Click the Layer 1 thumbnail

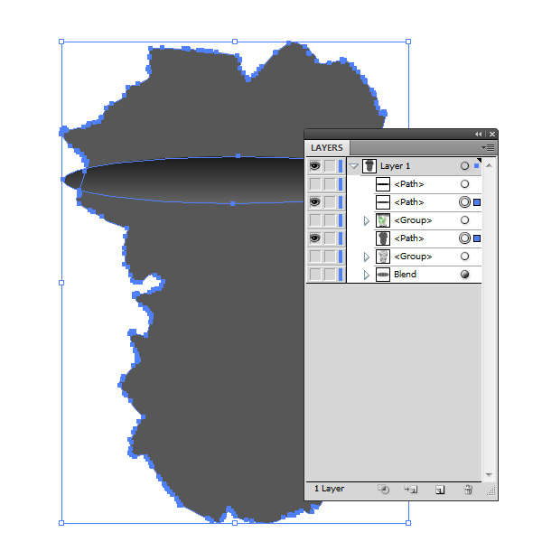369,166
